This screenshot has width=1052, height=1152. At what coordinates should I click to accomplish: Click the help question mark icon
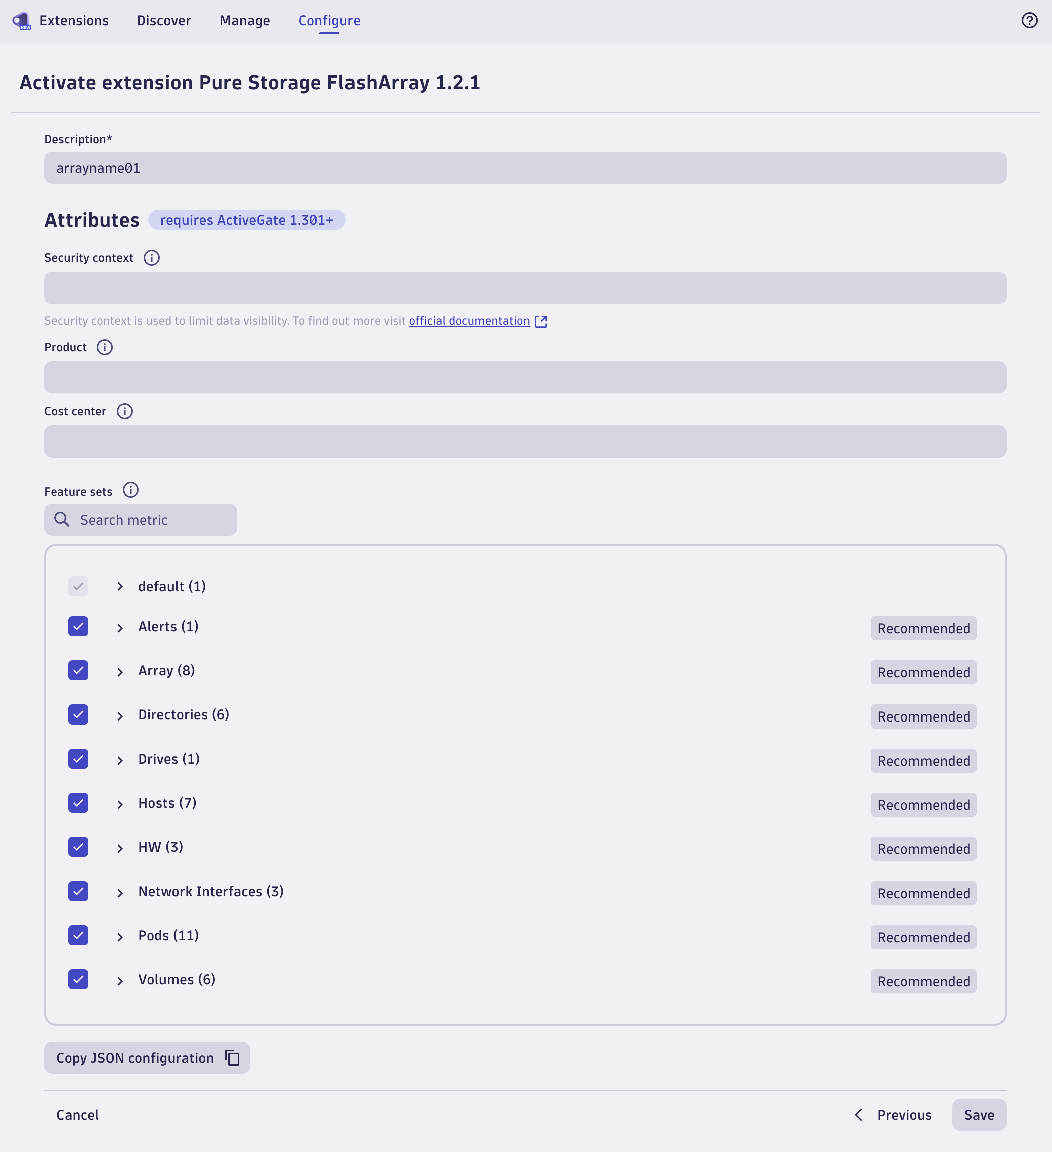(1030, 21)
